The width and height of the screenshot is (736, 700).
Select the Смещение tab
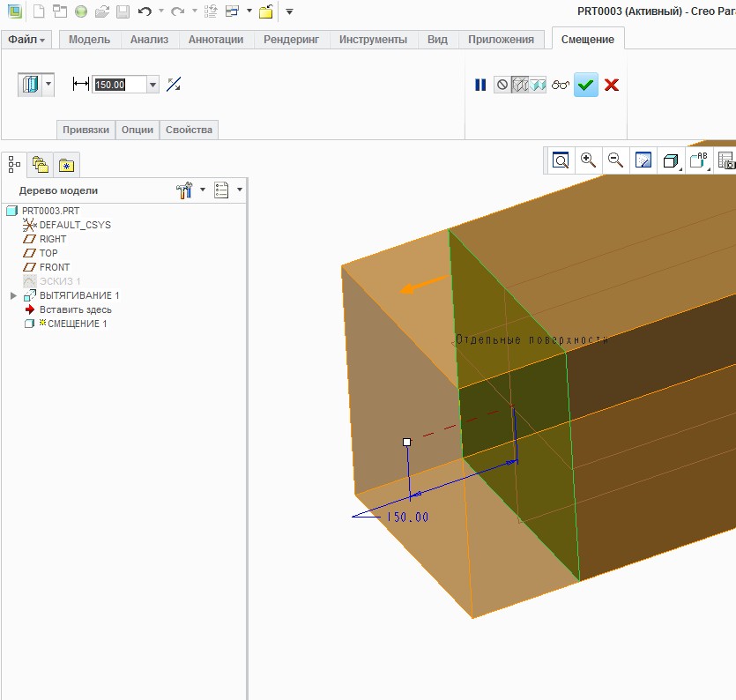click(588, 40)
